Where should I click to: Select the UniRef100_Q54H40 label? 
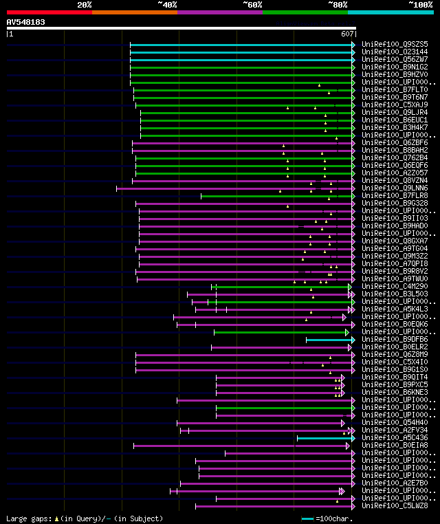click(x=395, y=422)
